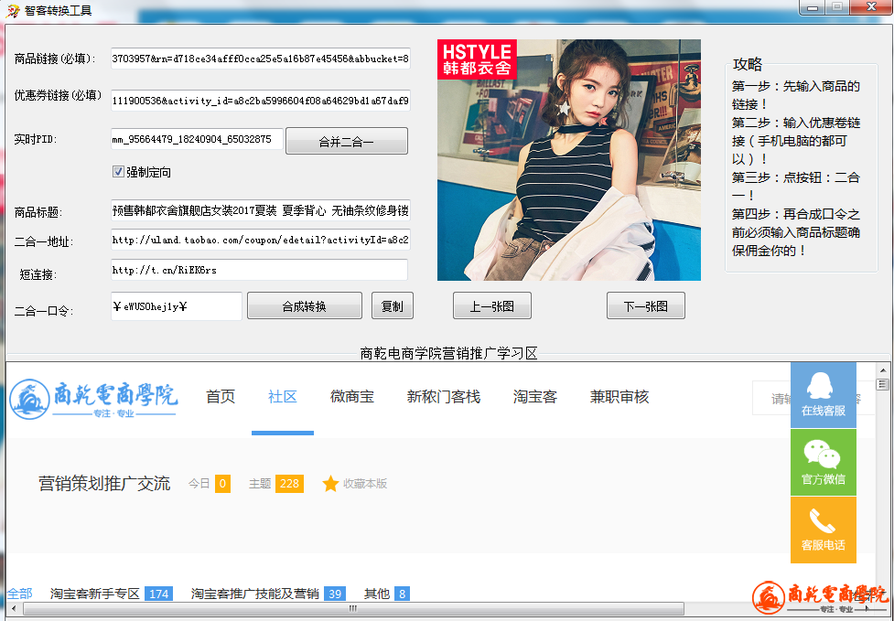Image resolution: width=894 pixels, height=621 pixels.
Task: Click the 复制 button
Action: pos(392,306)
